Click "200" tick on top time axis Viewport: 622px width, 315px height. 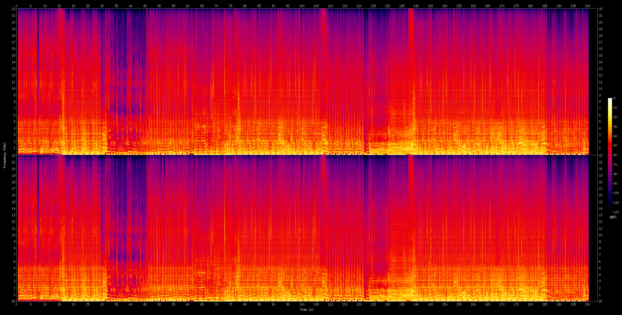tap(587, 6)
